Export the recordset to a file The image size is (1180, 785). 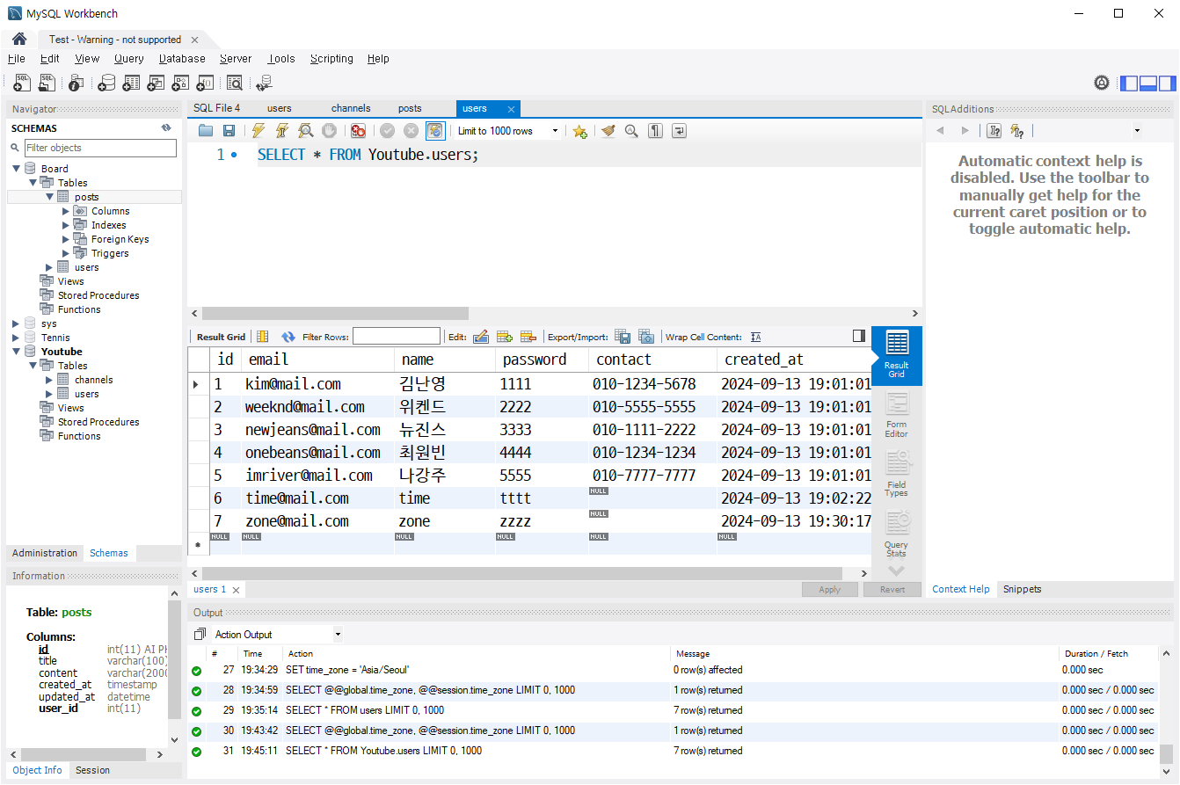(x=623, y=337)
